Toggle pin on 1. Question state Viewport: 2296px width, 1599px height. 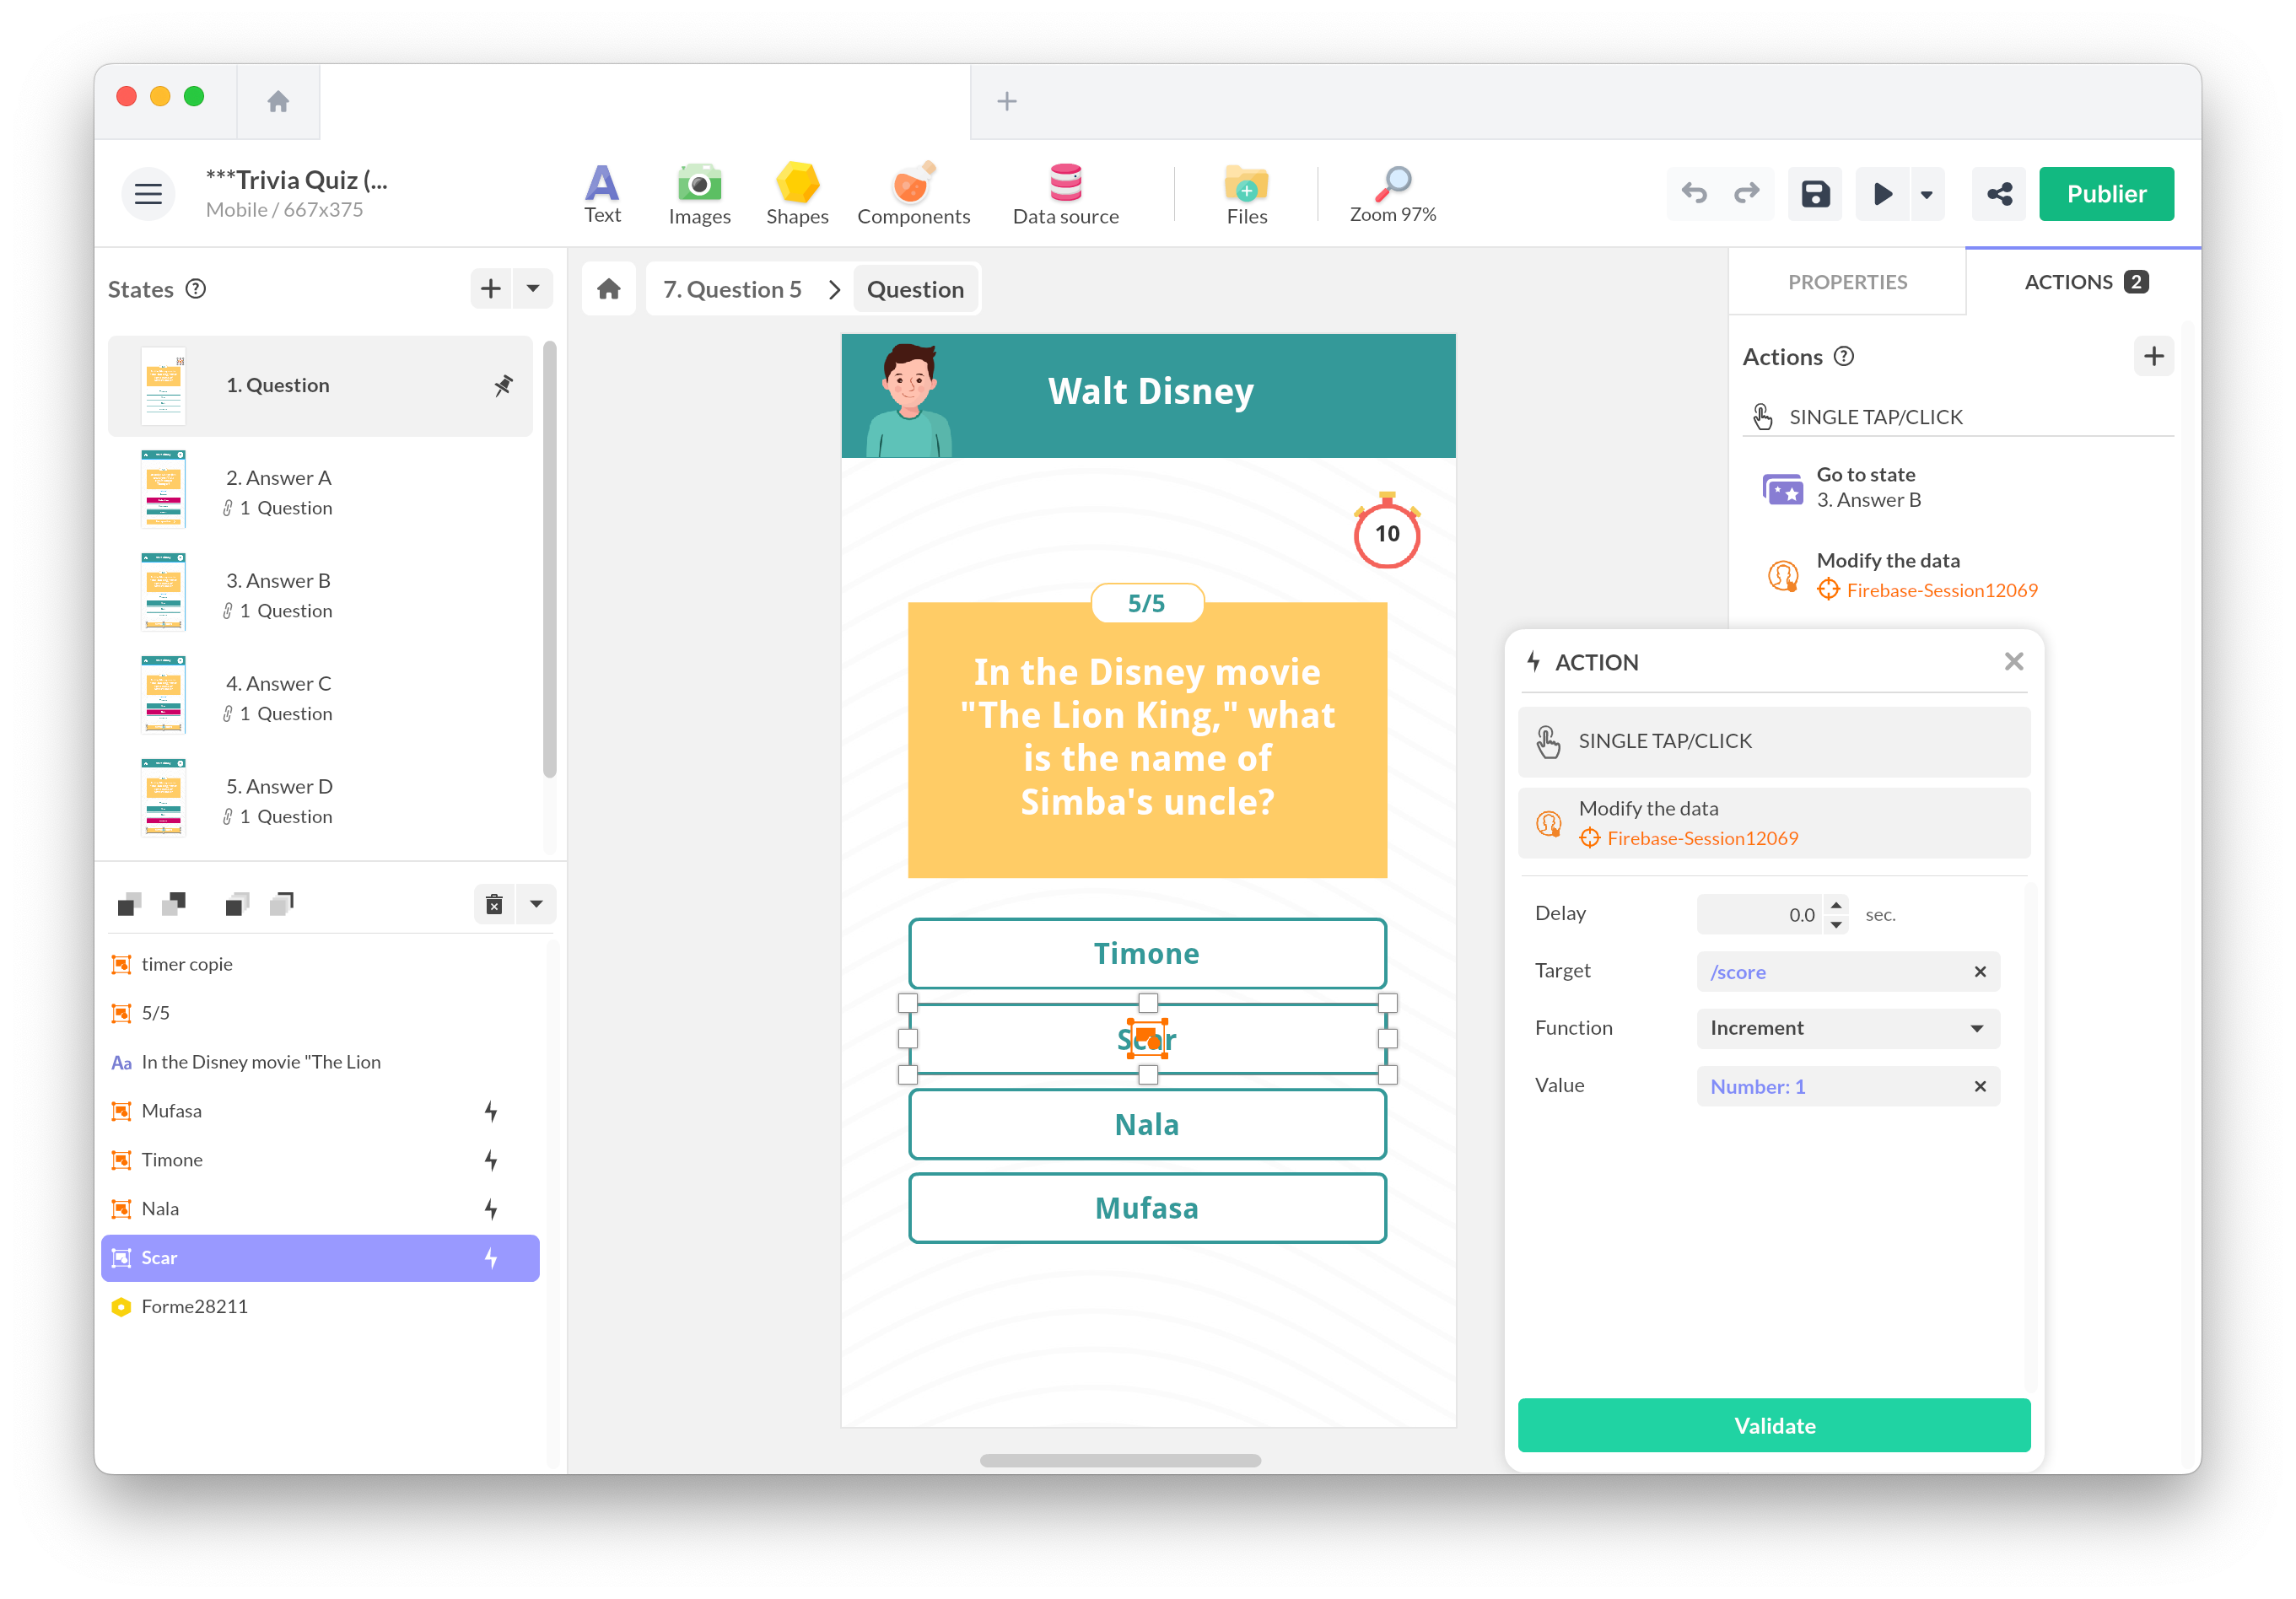coord(503,385)
